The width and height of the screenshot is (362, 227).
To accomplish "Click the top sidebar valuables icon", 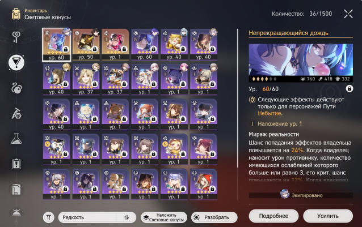I will [x=16, y=37].
